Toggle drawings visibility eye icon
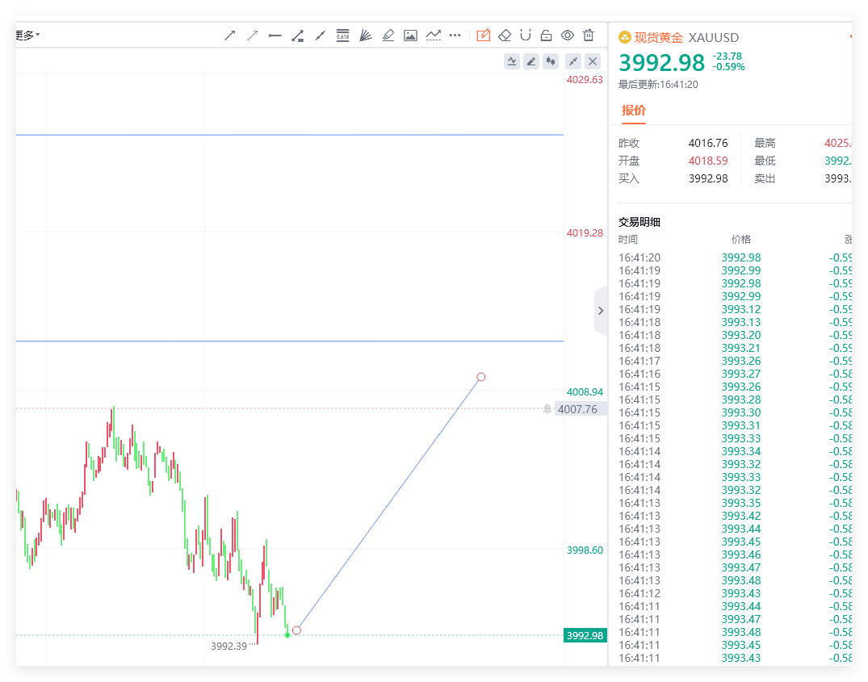 pyautogui.click(x=568, y=36)
